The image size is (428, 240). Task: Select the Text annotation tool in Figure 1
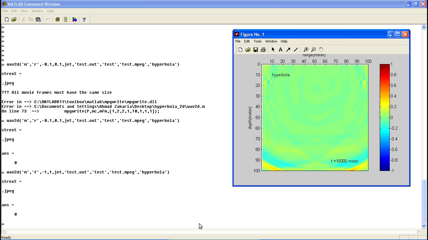pyautogui.click(x=281, y=49)
